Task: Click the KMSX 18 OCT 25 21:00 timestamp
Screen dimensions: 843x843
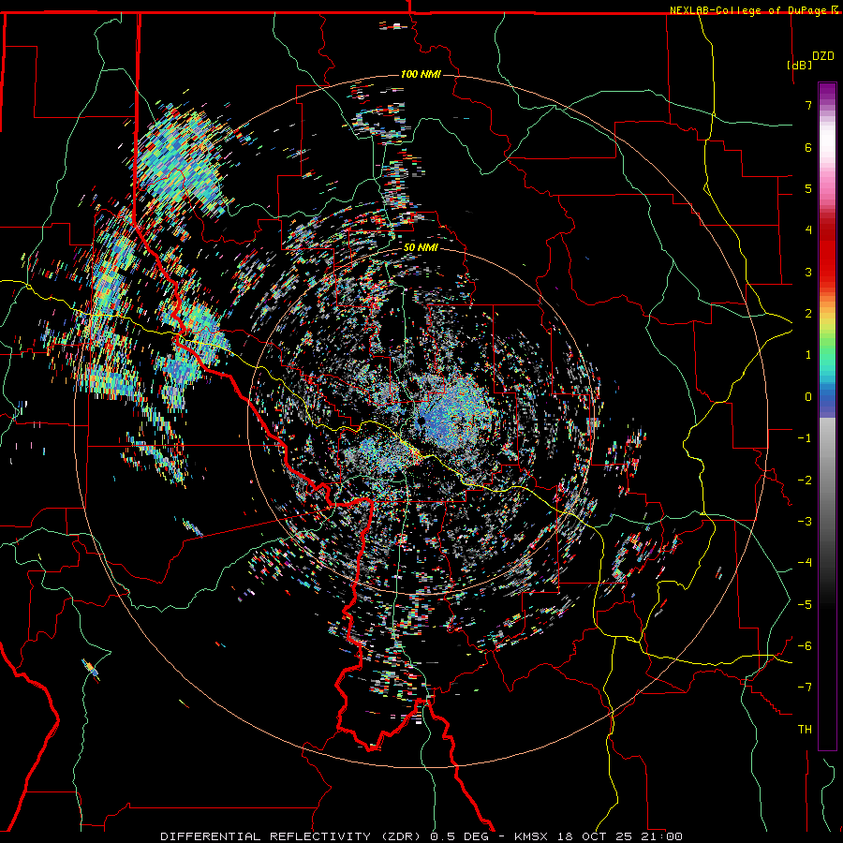Action: tap(599, 836)
